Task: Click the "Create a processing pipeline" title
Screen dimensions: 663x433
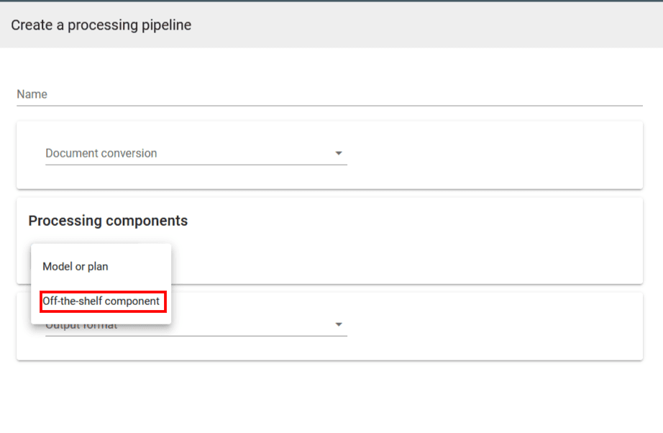Action: (101, 25)
